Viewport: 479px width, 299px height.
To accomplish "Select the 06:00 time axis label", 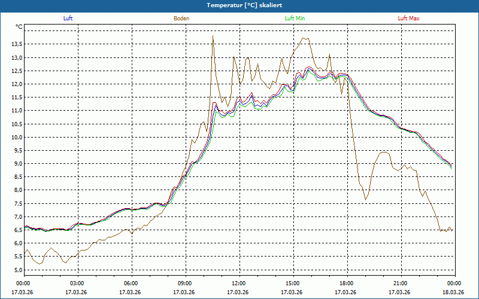I will coord(131,283).
